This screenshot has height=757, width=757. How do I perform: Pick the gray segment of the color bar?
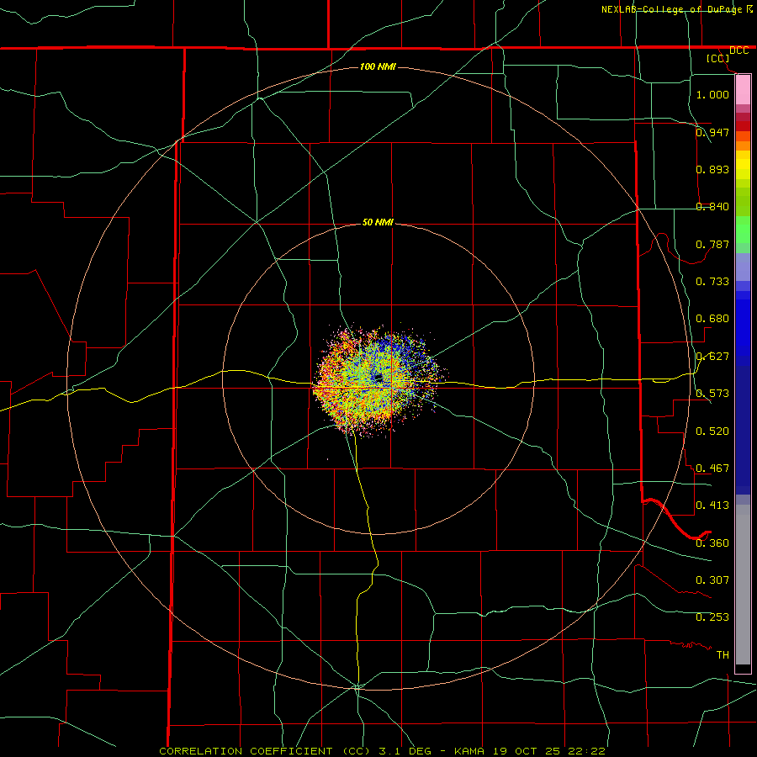[743, 585]
